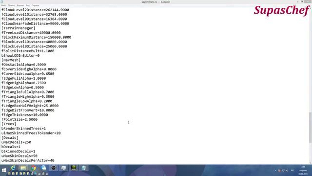Click the fTriangleHighAlpha=0.3500 line

(28, 97)
